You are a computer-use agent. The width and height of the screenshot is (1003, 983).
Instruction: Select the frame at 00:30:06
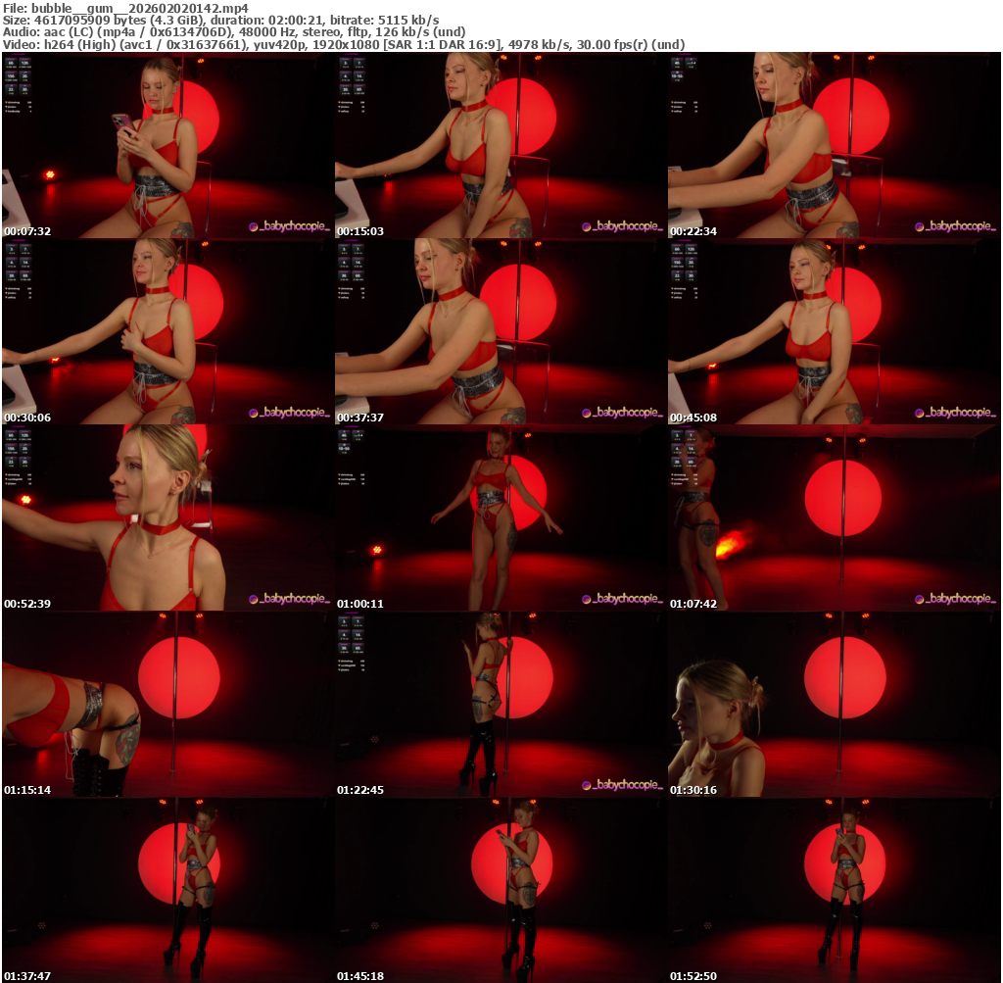[x=167, y=331]
